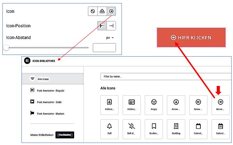This screenshot has width=233, height=145.
Task: Click the Icon-Abstand slider handle
Action: tap(6, 48)
